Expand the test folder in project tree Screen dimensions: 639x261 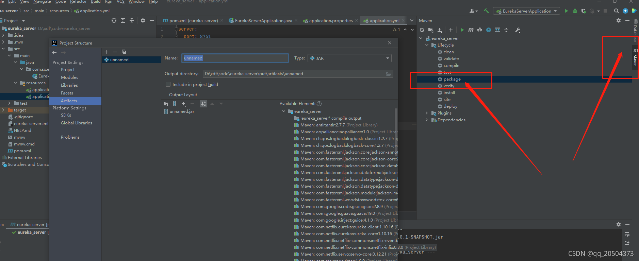coord(9,103)
